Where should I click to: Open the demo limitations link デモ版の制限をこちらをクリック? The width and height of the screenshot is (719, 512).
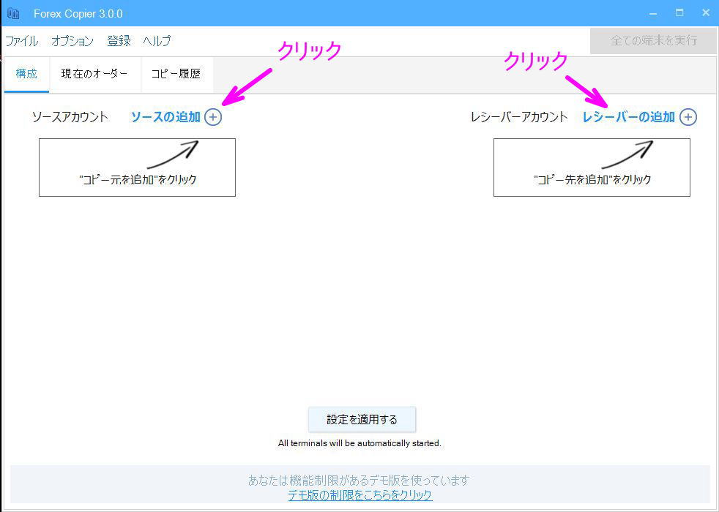coord(361,496)
